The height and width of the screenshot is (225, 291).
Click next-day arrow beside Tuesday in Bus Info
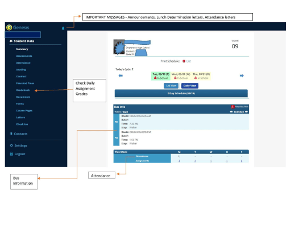(x=246, y=112)
